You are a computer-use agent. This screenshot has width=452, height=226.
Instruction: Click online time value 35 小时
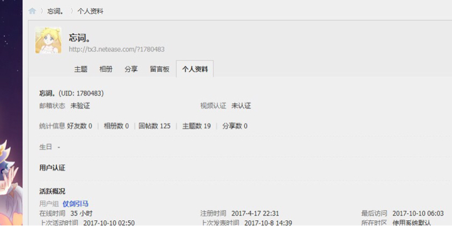[x=81, y=213]
